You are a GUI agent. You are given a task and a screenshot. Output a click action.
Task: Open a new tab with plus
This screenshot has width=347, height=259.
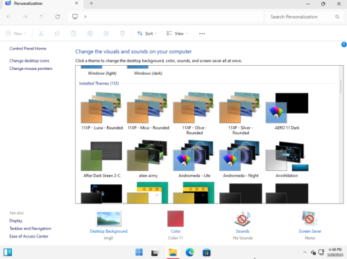pyautogui.click(x=92, y=3)
